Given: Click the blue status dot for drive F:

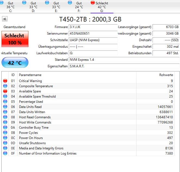Looking at the screenshot, I should pos(70,2).
